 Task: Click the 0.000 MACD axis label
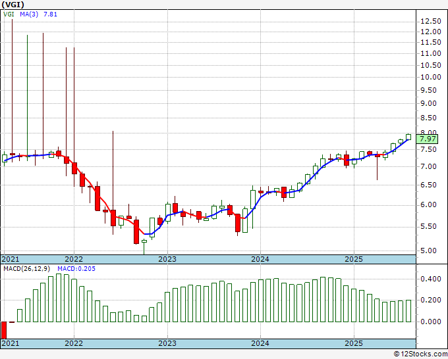(431, 322)
